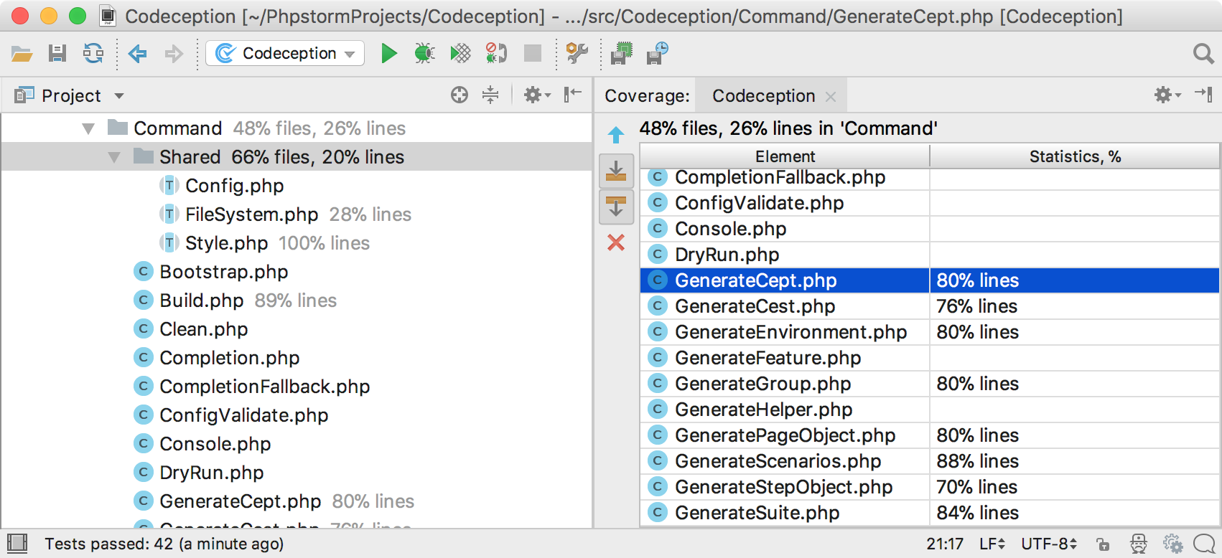Select Console.php row in Coverage table
This screenshot has width=1222, height=558.
point(929,229)
